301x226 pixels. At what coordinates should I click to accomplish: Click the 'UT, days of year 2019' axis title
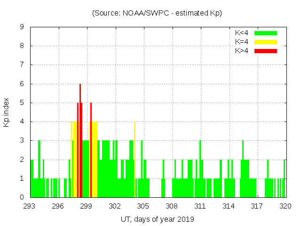157,219
